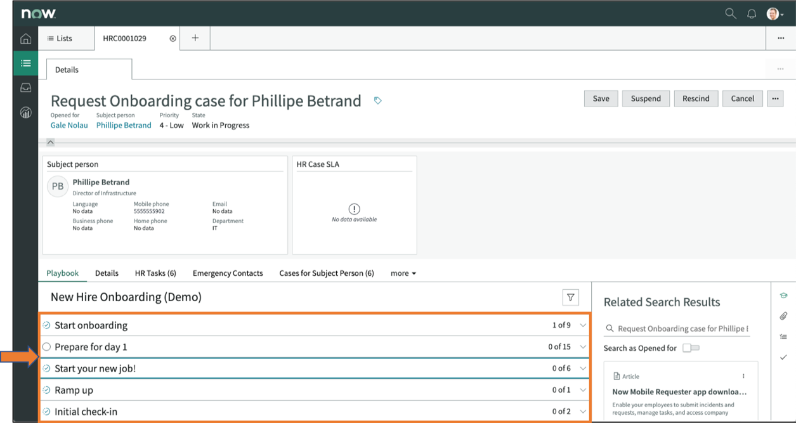The image size is (796, 423).
Task: Click Start your new job! status icon
Action: pos(46,368)
